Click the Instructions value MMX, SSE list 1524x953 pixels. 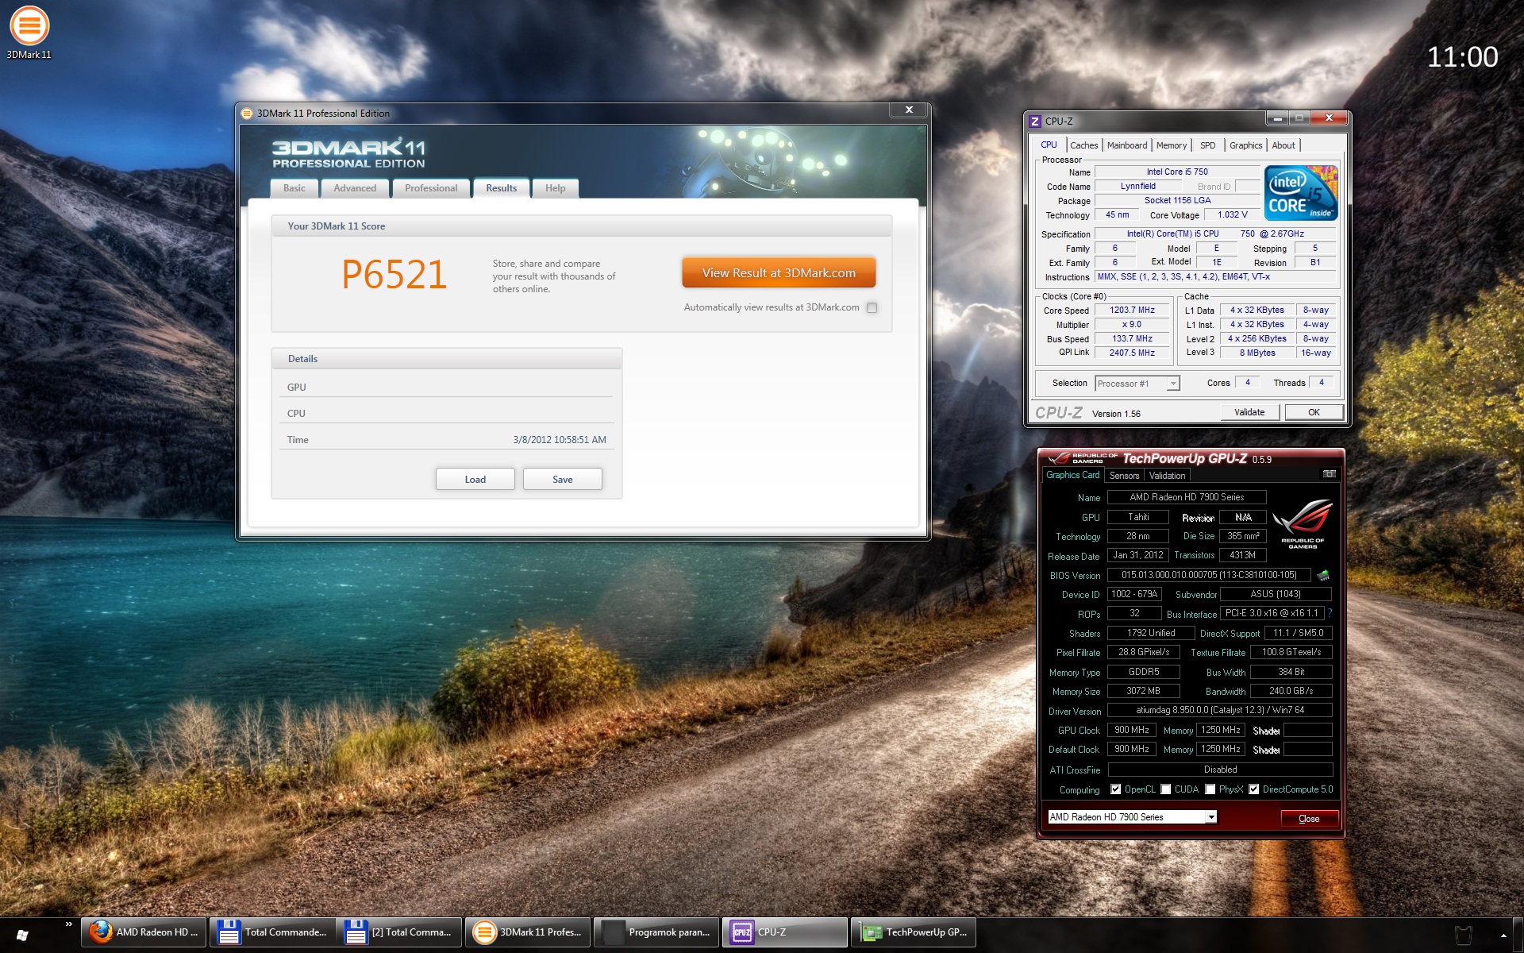(x=1215, y=277)
